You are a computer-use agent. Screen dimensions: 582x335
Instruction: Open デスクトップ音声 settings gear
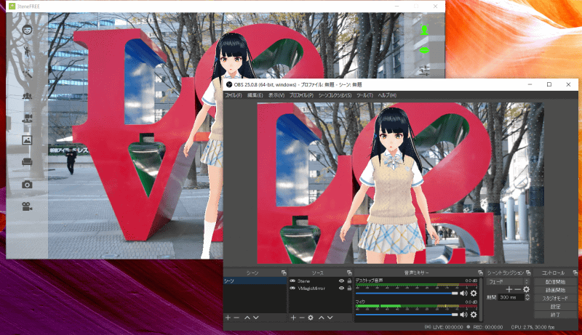tap(474, 293)
